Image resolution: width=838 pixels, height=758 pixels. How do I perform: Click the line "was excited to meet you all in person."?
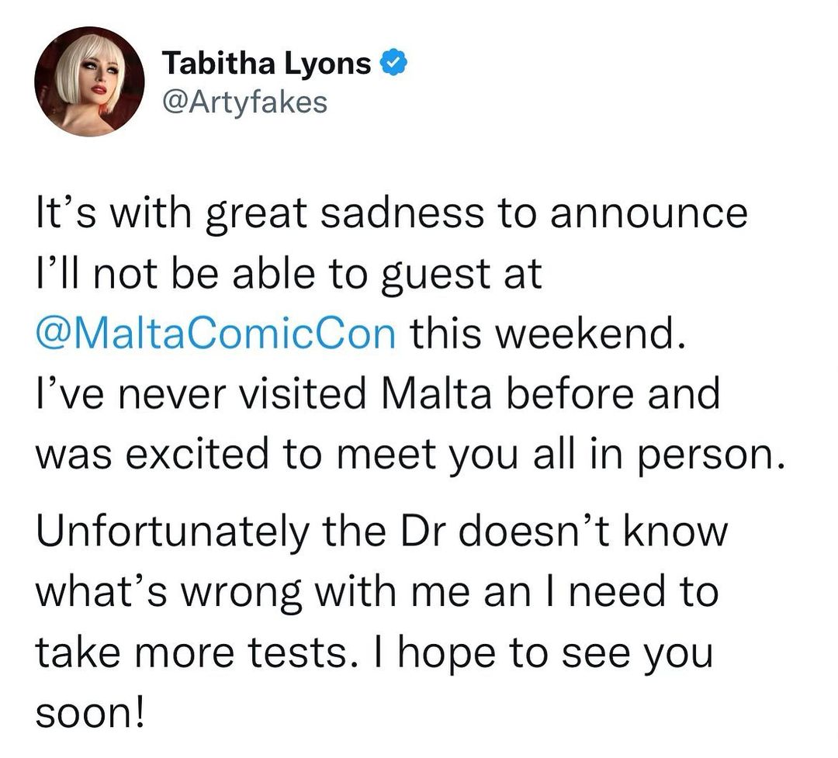[407, 453]
